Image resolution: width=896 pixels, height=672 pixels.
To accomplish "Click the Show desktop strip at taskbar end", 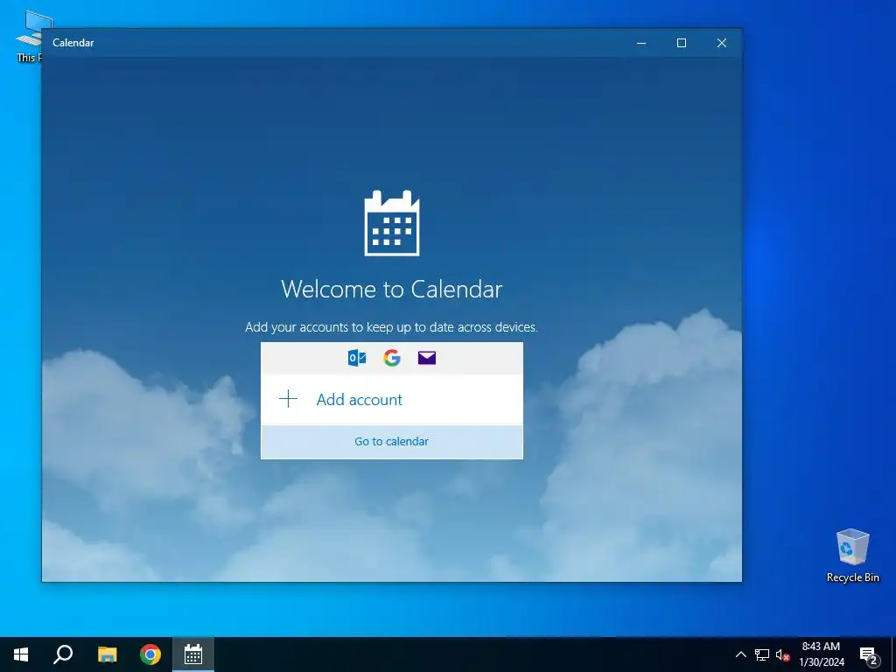I will 893,654.
